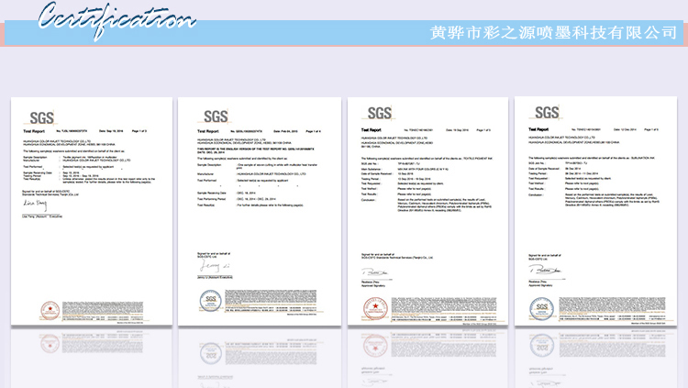Open the SGS sublimation ink test report

point(596,211)
